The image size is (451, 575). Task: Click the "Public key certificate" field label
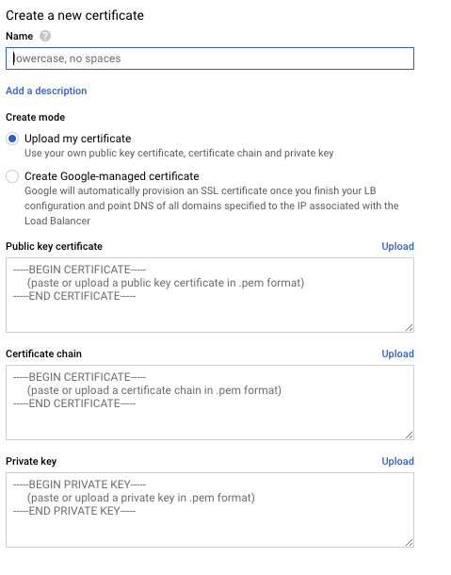[x=54, y=246]
